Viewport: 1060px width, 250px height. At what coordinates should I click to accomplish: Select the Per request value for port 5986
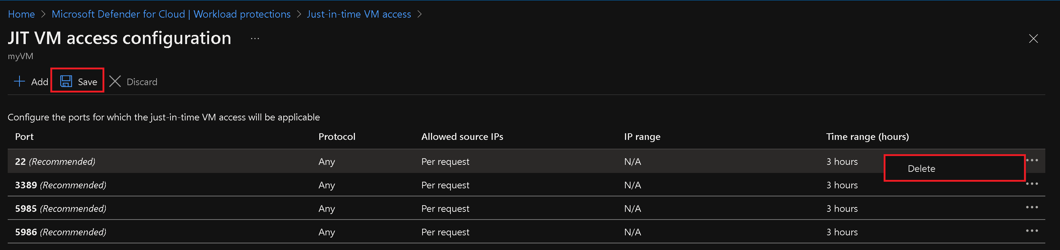pyautogui.click(x=445, y=232)
